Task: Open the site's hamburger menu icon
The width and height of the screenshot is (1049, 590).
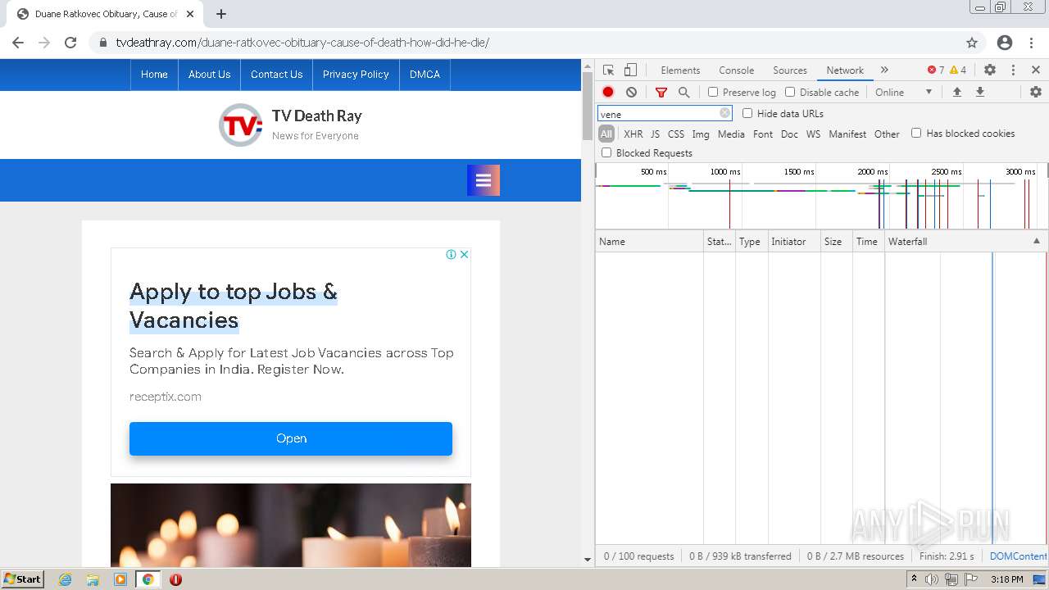Action: pos(484,180)
